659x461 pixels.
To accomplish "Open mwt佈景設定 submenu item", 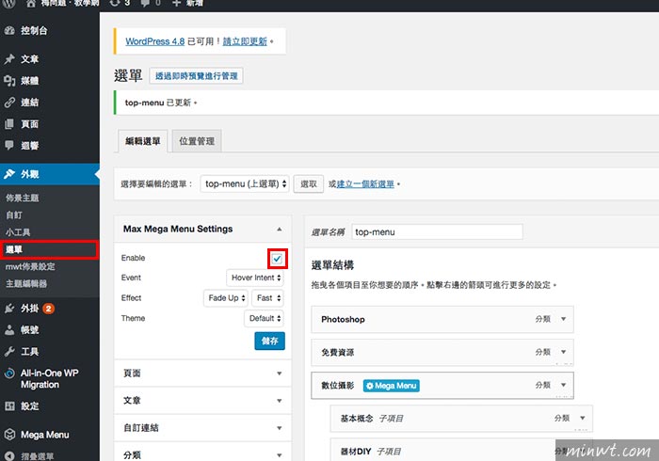I will [30, 266].
